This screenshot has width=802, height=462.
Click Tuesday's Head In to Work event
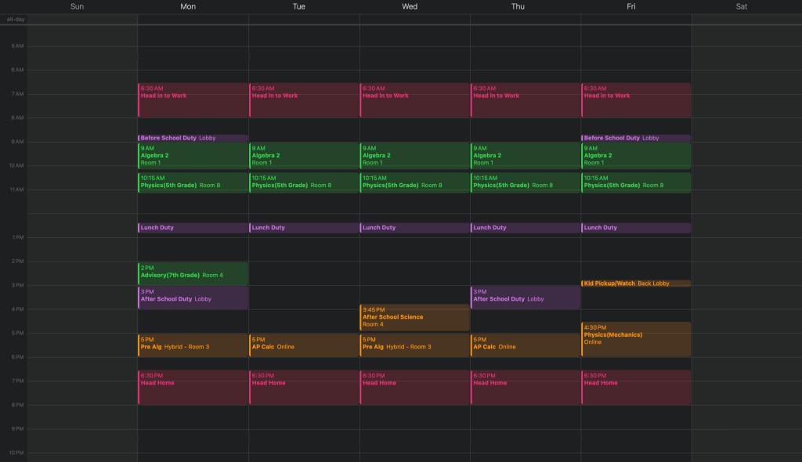[x=304, y=100]
